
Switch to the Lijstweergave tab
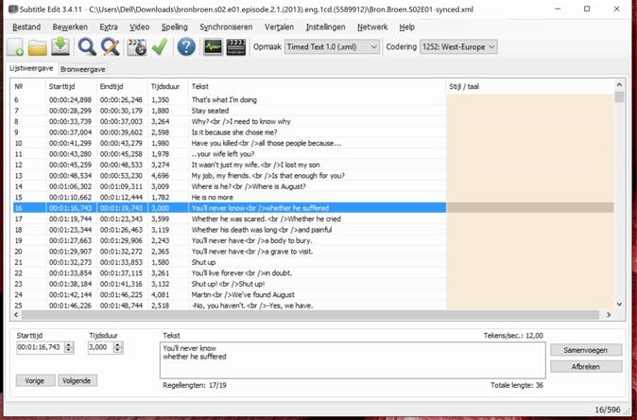pos(32,69)
